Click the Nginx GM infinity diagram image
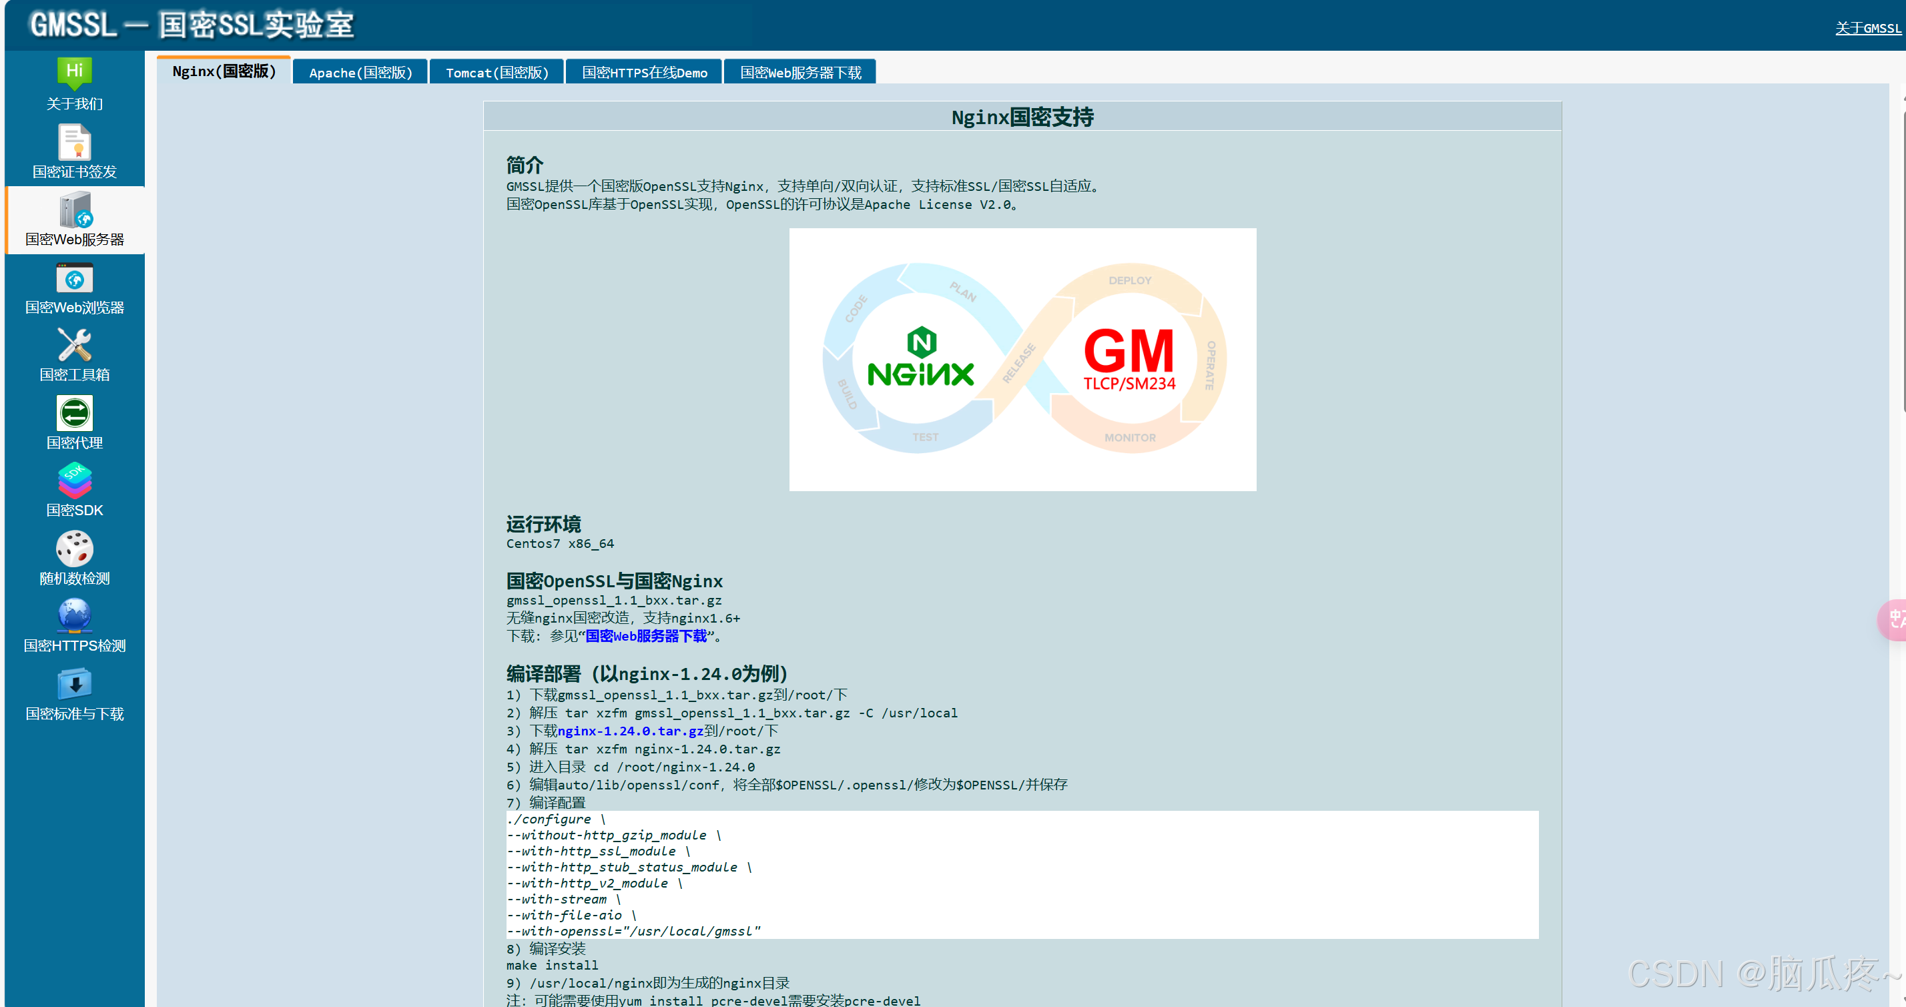1906x1007 pixels. [1022, 359]
